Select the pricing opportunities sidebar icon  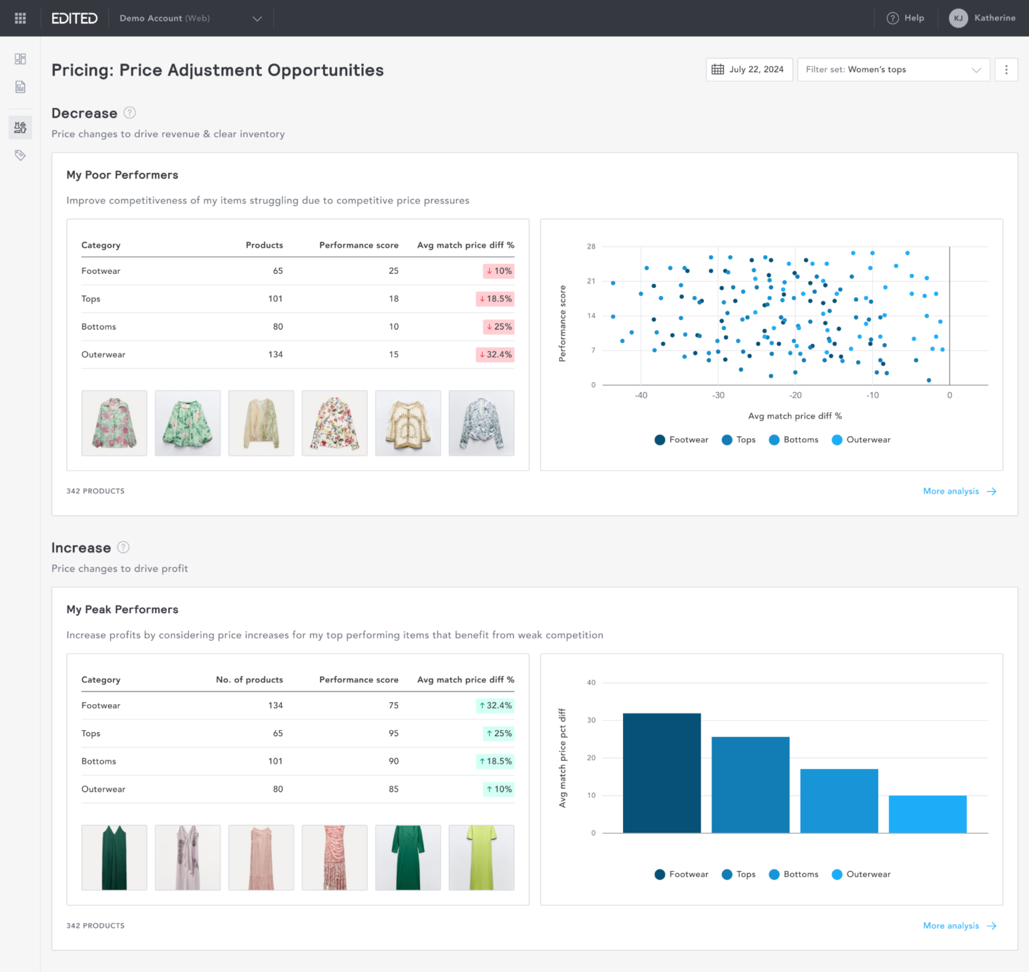click(20, 127)
